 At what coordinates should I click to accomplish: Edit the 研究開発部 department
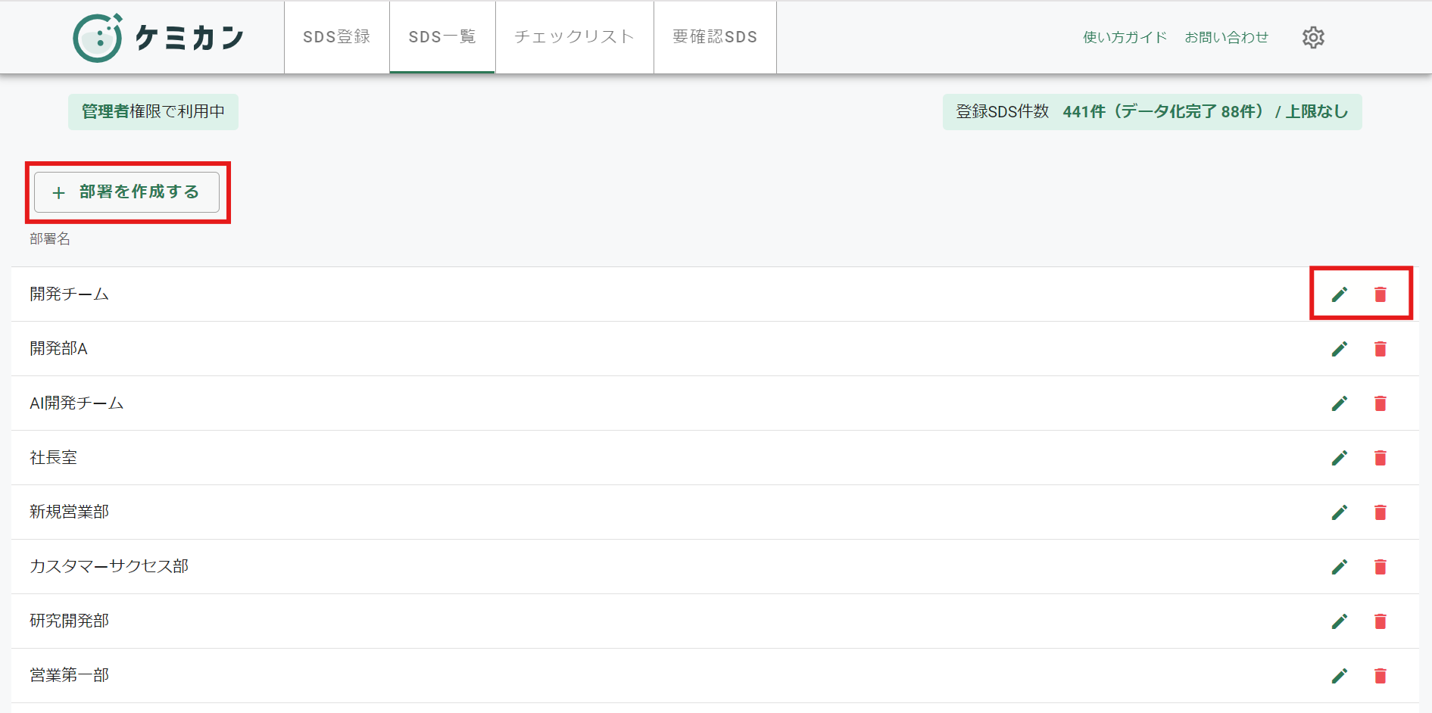pos(1340,621)
